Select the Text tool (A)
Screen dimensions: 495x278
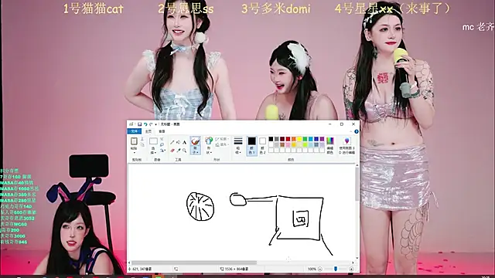pos(184,142)
